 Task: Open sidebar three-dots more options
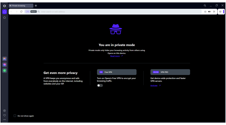point(5,119)
